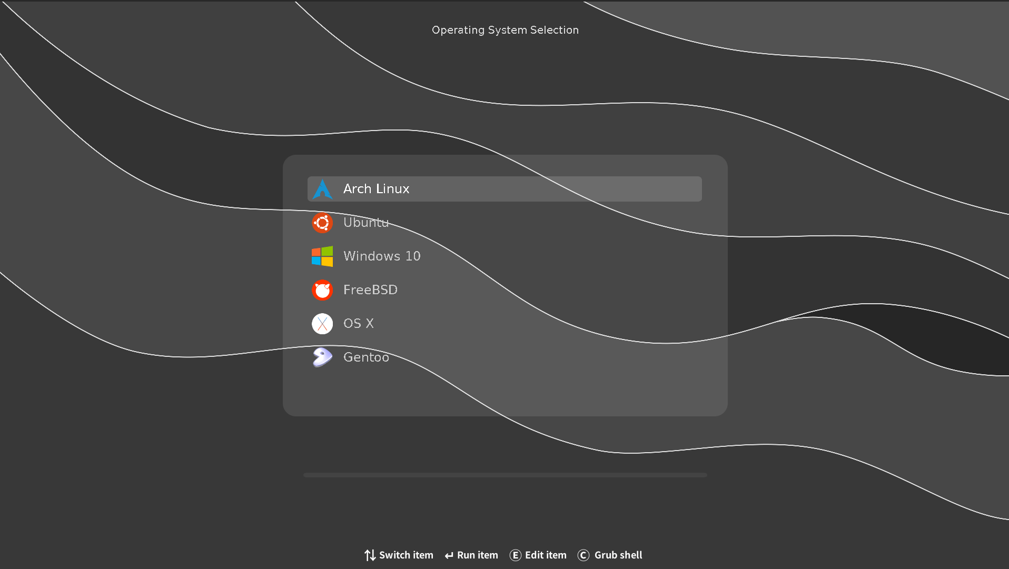
Task: Select the OS X boot entry
Action: (359, 324)
